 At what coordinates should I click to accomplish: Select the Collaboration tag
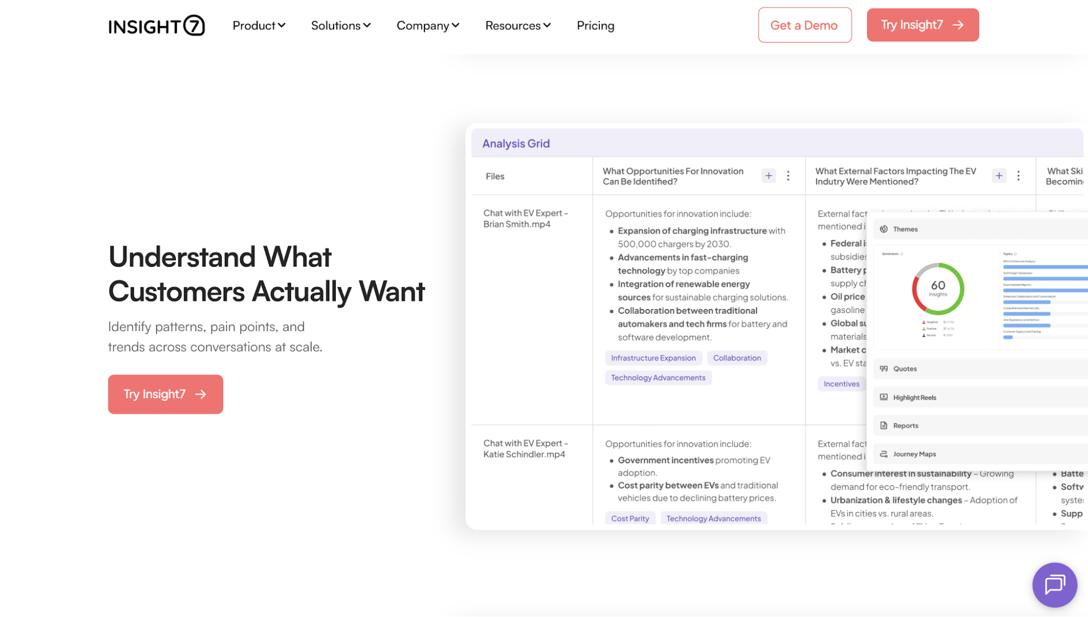pyautogui.click(x=737, y=358)
